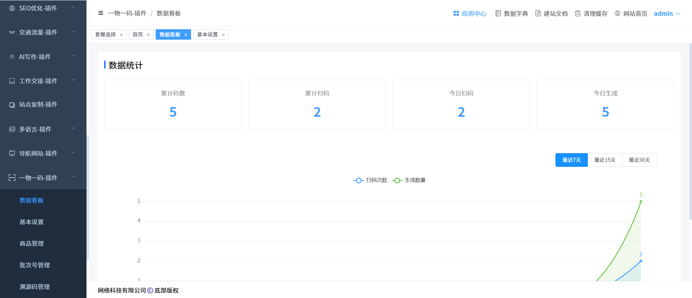Close the 基本设置 tab
Image resolution: width=692 pixels, height=298 pixels.
click(x=223, y=35)
